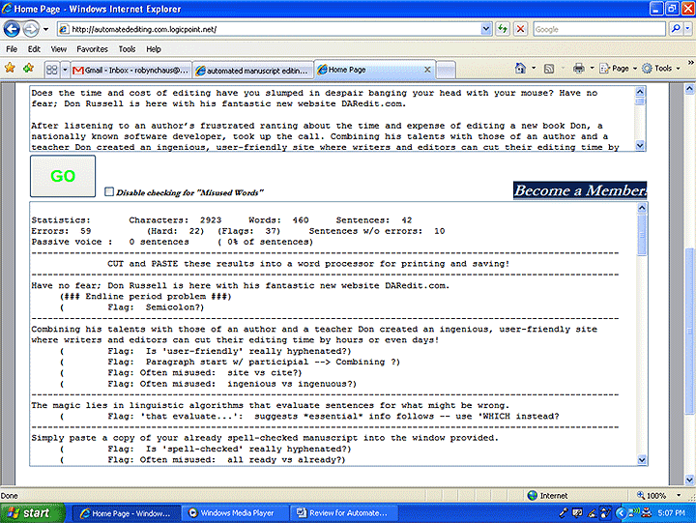Click results box scroll down arrow
The image size is (696, 523).
coord(642,460)
